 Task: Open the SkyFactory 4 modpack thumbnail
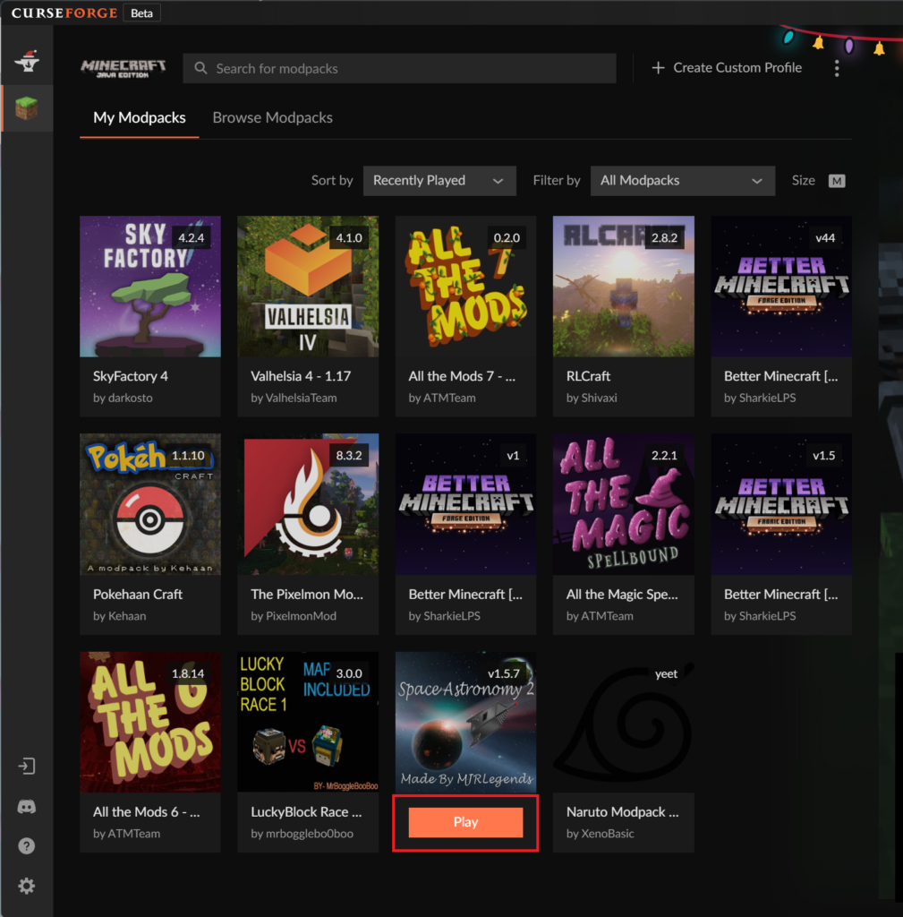pyautogui.click(x=150, y=287)
